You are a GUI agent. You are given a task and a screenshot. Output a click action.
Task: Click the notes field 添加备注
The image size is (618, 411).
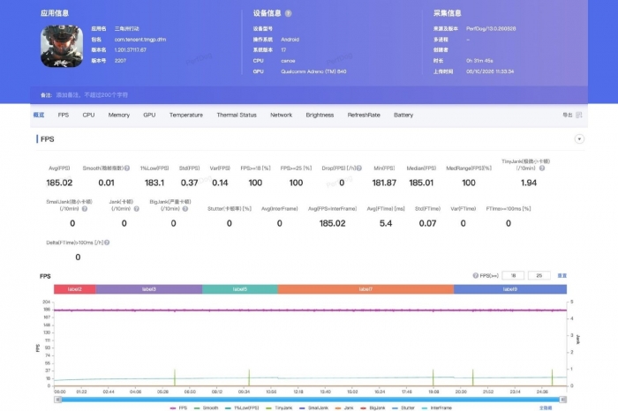tap(92, 95)
